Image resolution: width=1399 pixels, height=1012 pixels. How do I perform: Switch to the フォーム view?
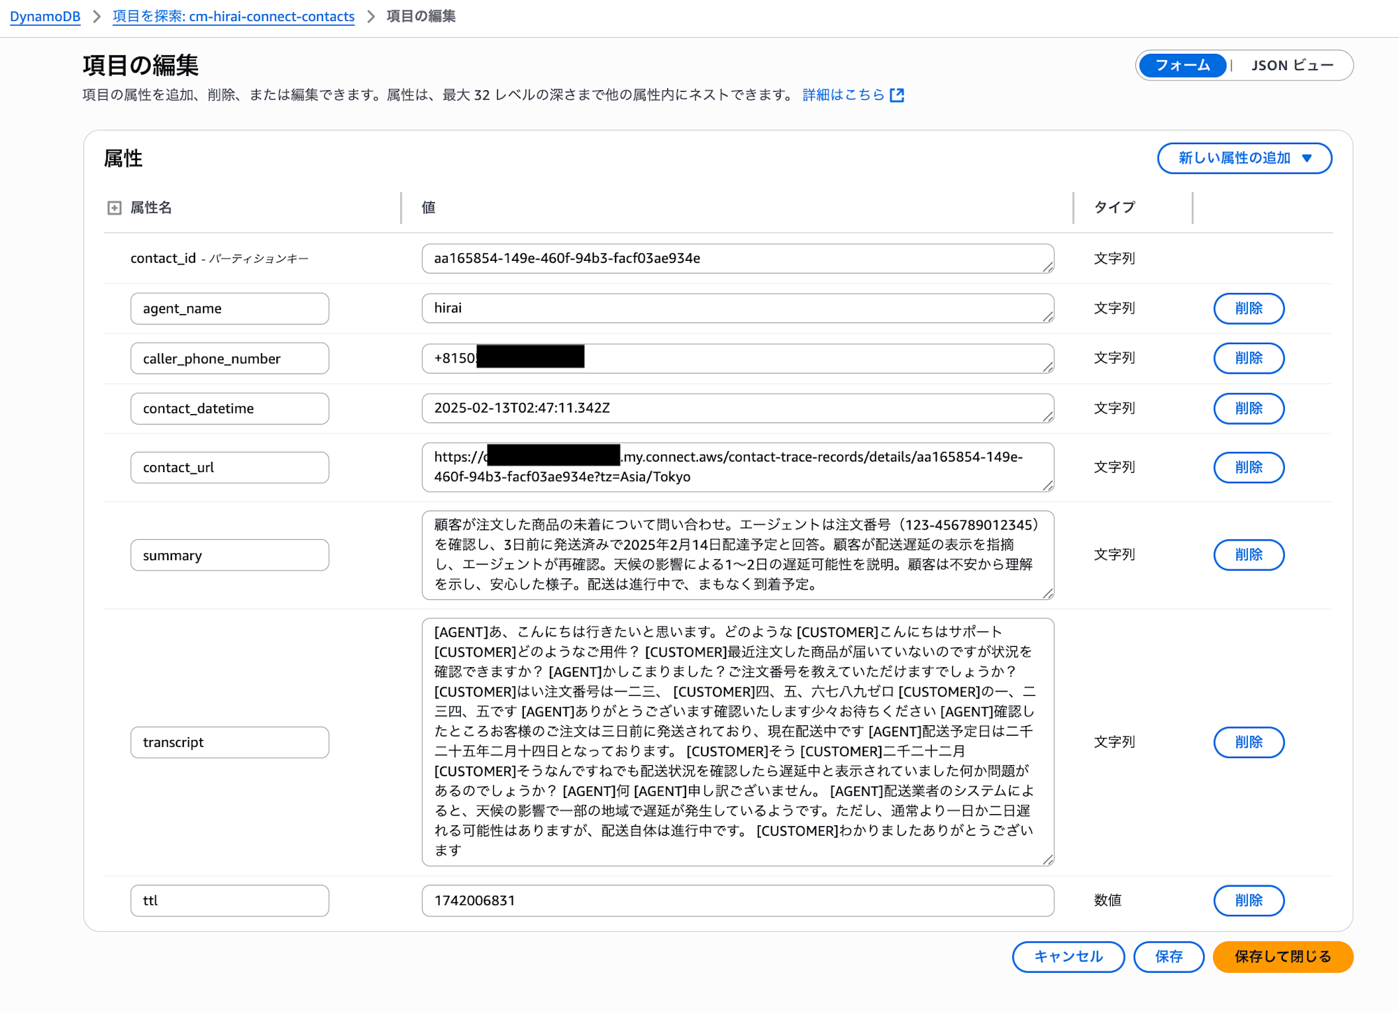pyautogui.click(x=1182, y=65)
